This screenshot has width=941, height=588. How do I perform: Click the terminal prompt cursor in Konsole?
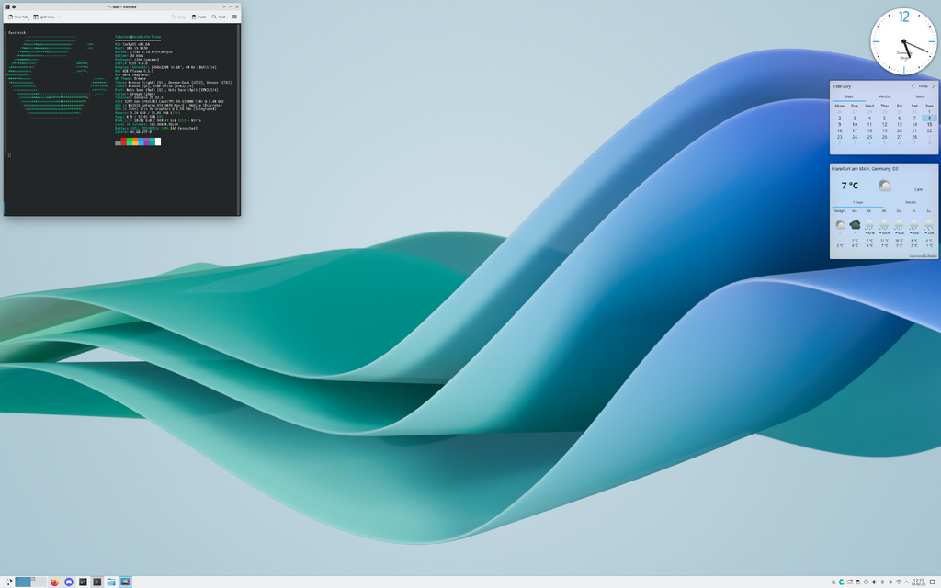click(9, 154)
